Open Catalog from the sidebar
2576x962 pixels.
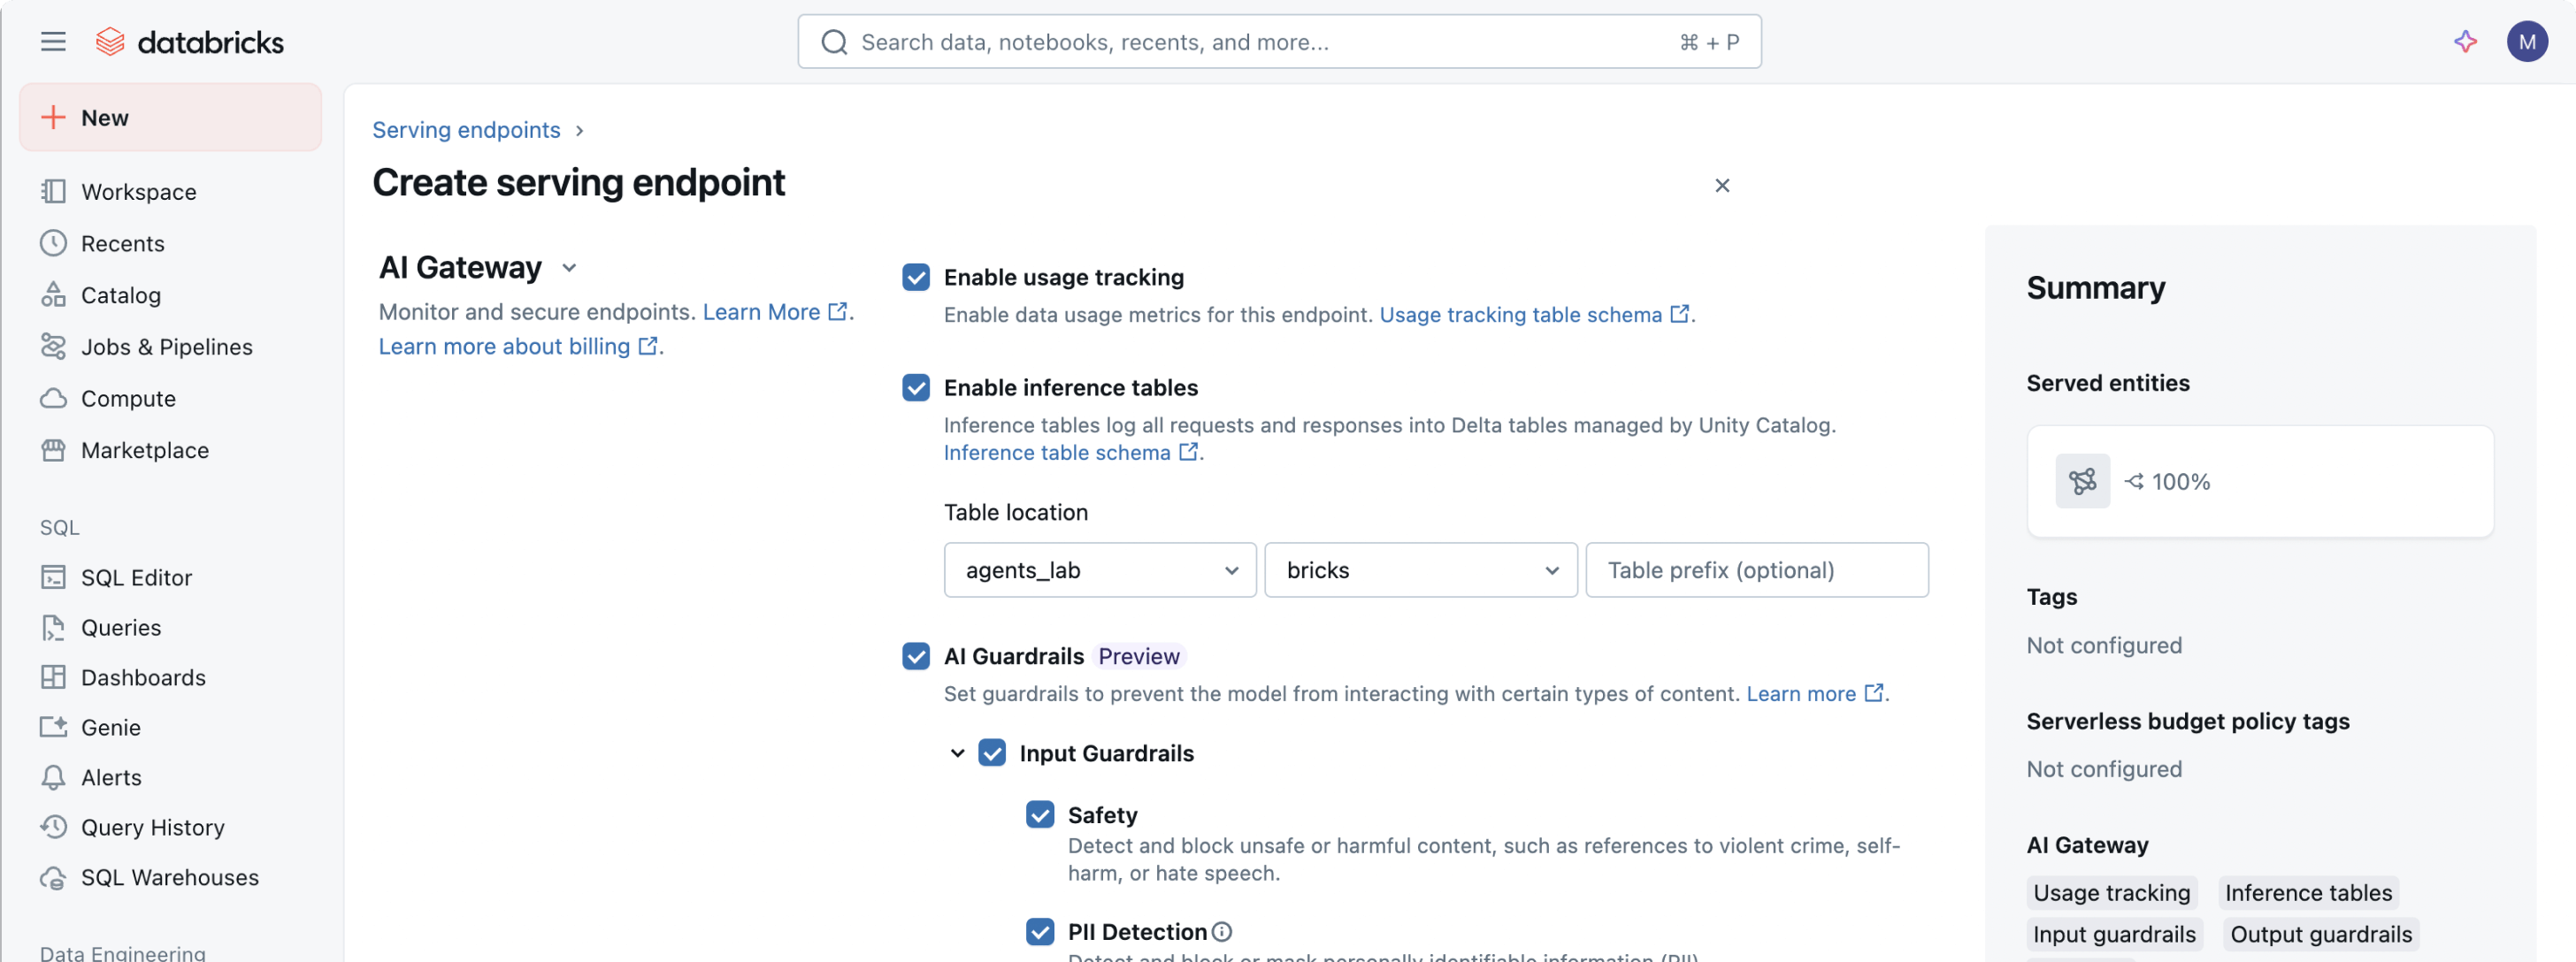(120, 295)
